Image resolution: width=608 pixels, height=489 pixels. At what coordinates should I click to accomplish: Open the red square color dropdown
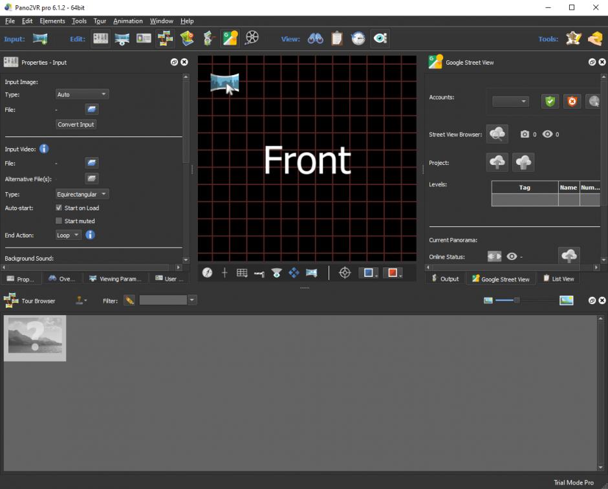(393, 272)
